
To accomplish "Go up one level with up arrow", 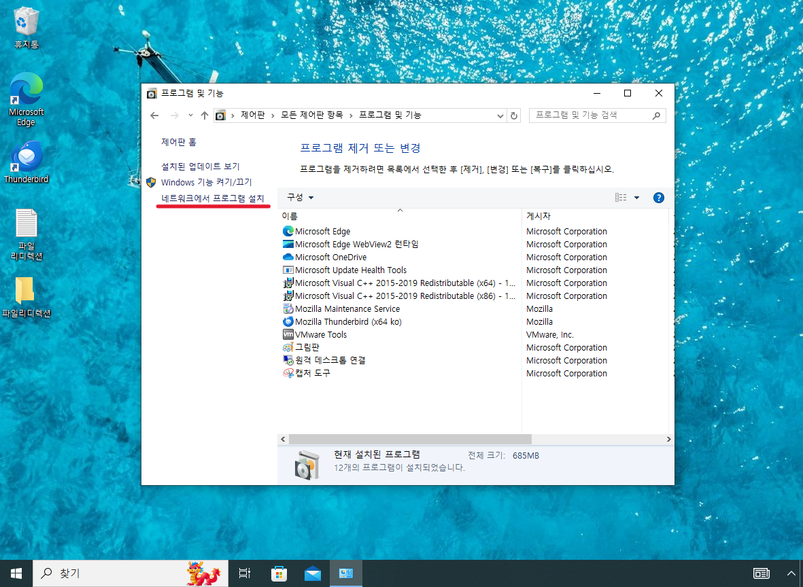I will coord(205,115).
